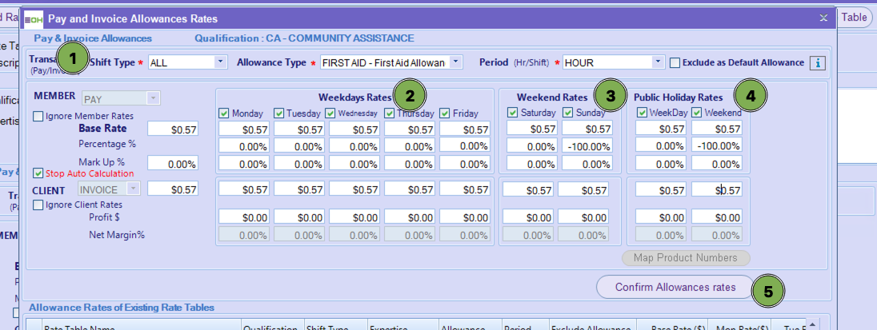Tick the Ignore Member Rates checkbox
Viewport: 877px width, 330px height.
coord(38,117)
